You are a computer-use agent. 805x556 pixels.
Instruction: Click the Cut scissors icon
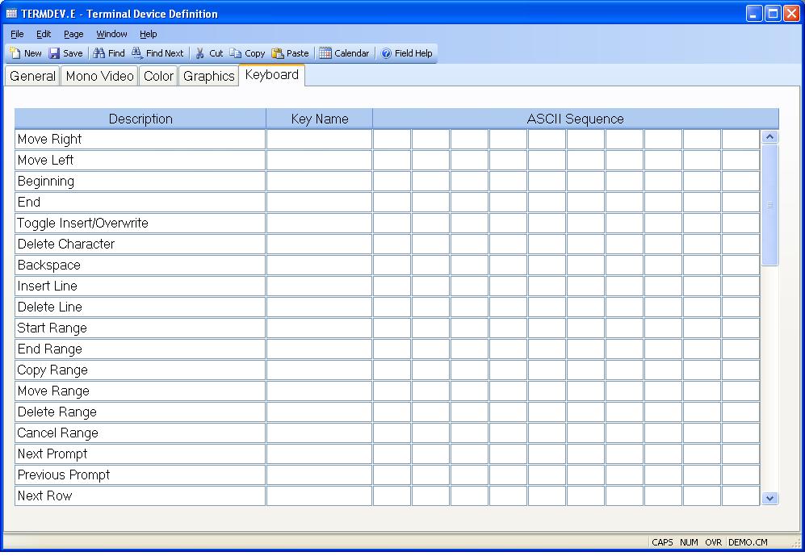pos(199,53)
